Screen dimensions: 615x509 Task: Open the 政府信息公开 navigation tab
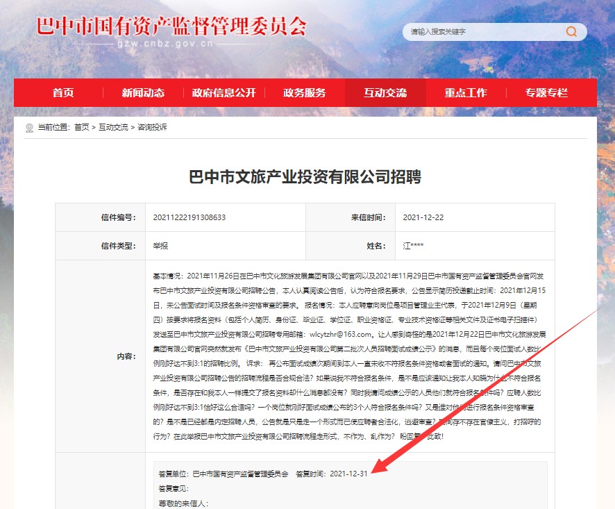tap(224, 92)
